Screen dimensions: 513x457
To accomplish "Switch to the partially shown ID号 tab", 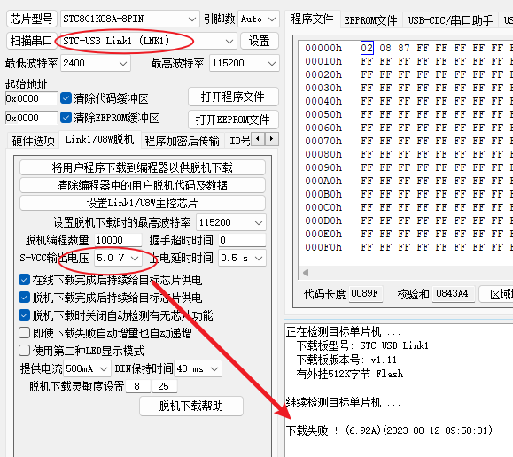I will [x=239, y=141].
